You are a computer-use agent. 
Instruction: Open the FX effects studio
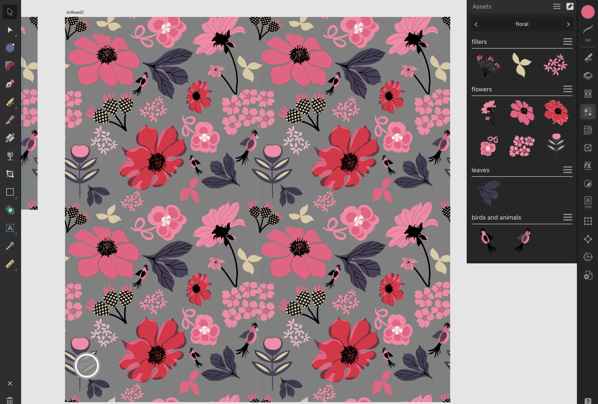587,166
